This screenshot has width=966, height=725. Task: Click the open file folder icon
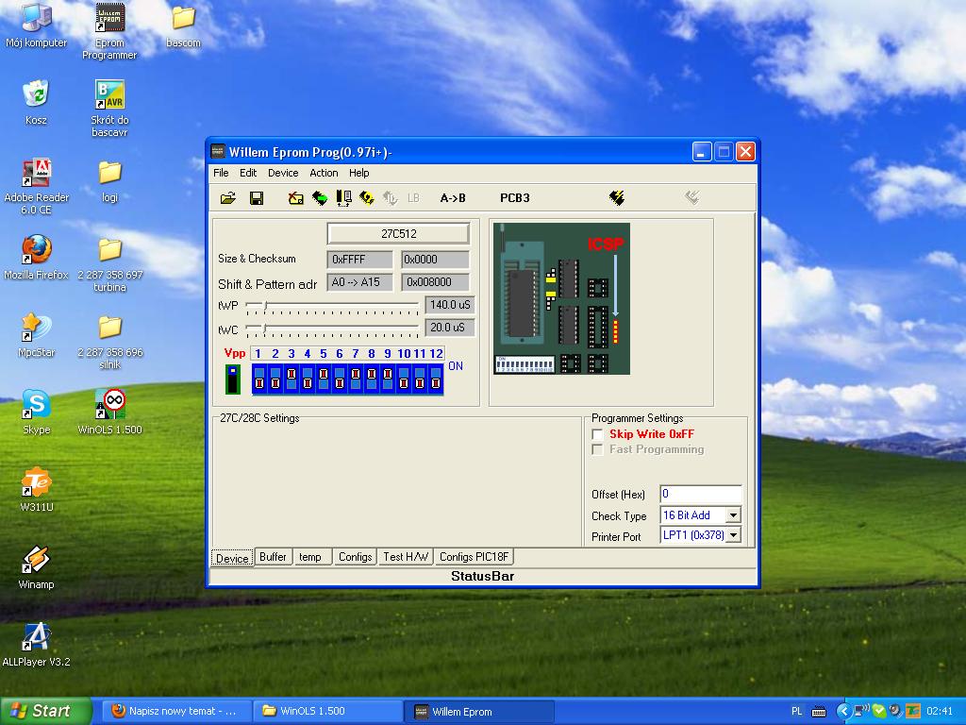pos(227,198)
